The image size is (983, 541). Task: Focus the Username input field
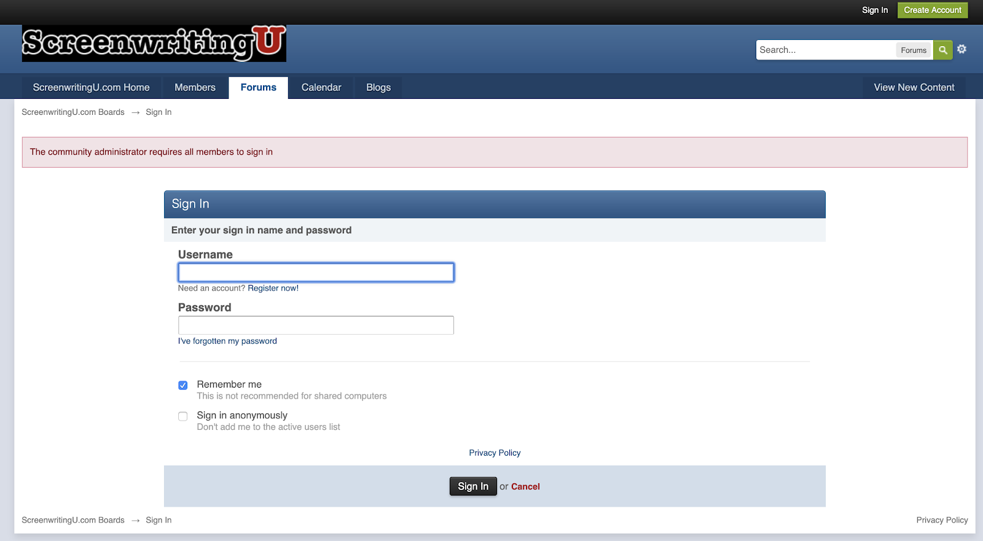pos(316,273)
